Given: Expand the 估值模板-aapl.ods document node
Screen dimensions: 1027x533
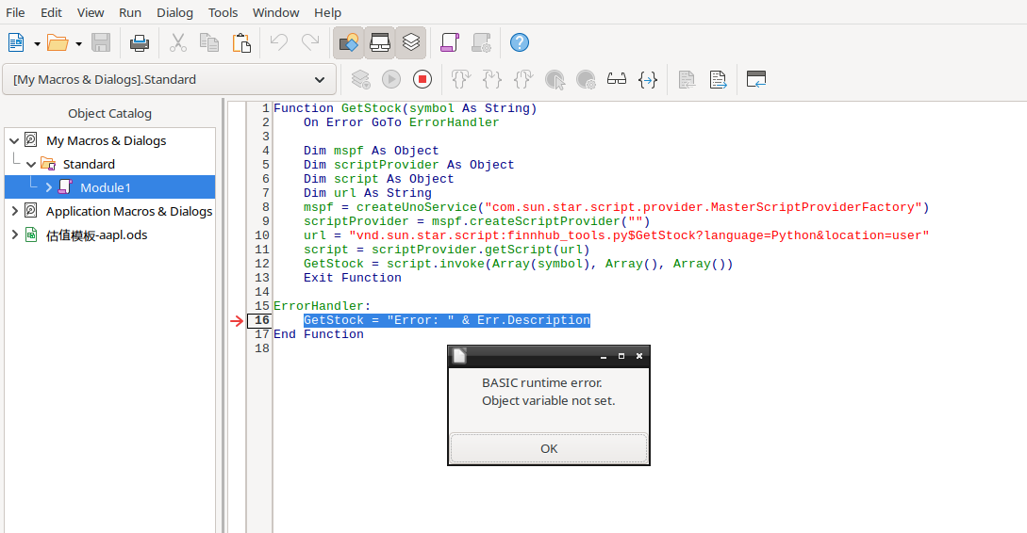Looking at the screenshot, I should 14,234.
